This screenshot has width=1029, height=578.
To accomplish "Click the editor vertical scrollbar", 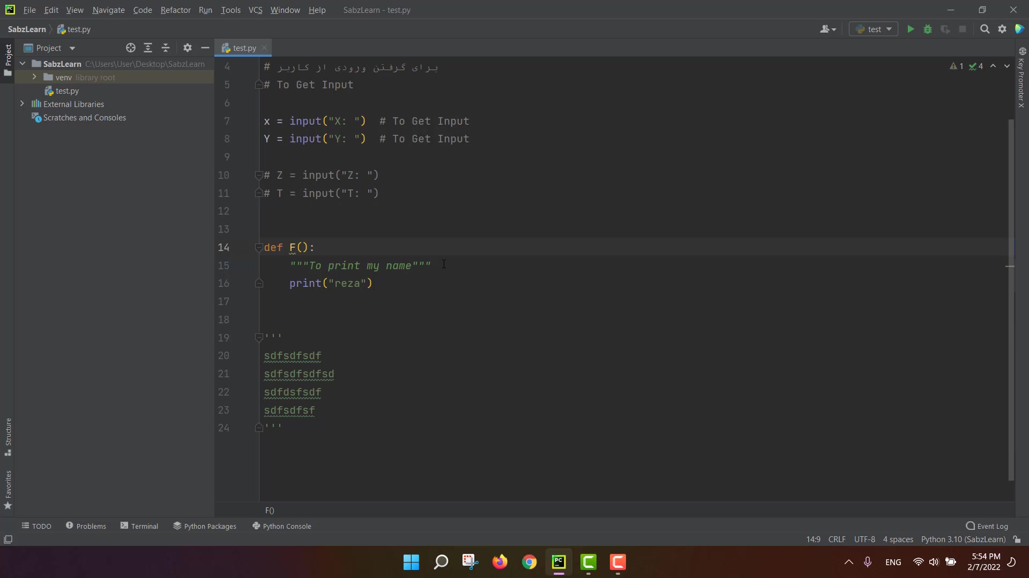I will tap(1011, 300).
